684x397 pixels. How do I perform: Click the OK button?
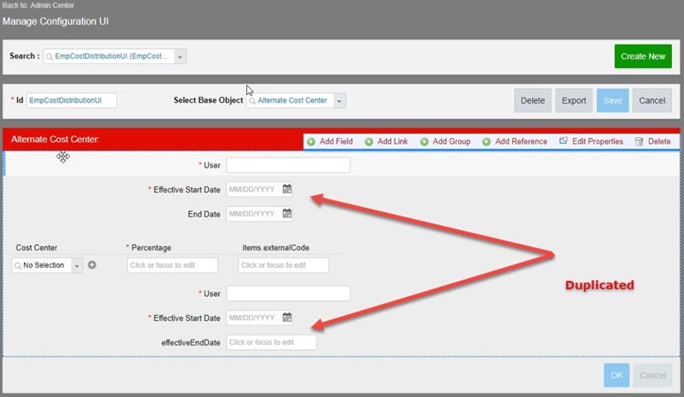coord(616,375)
